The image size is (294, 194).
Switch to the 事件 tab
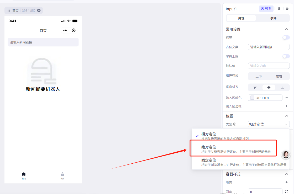tap(273, 18)
